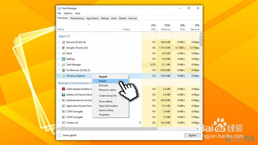Sort by the Status column header
Image resolution: width=258 pixels, height=145 pixels.
click(132, 27)
